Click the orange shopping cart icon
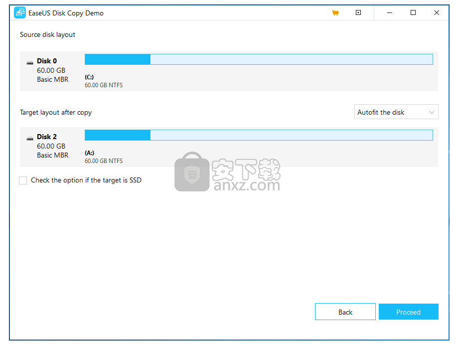The width and height of the screenshot is (457, 345). click(x=335, y=13)
